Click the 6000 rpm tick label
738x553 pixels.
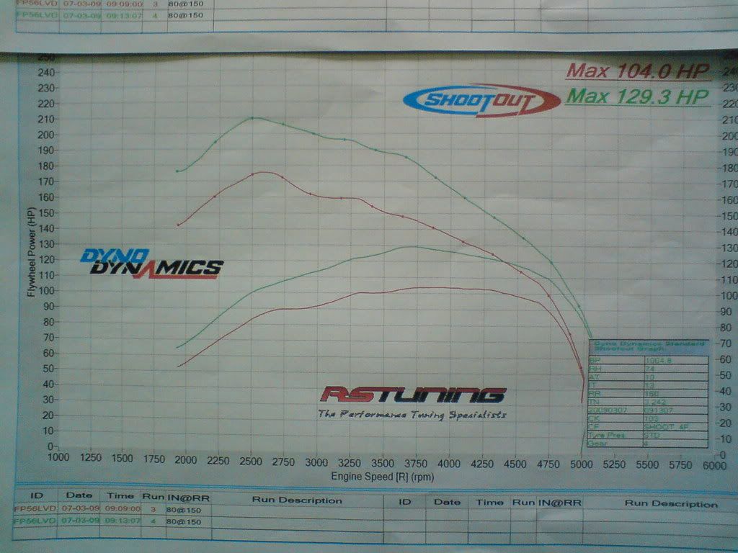point(714,465)
